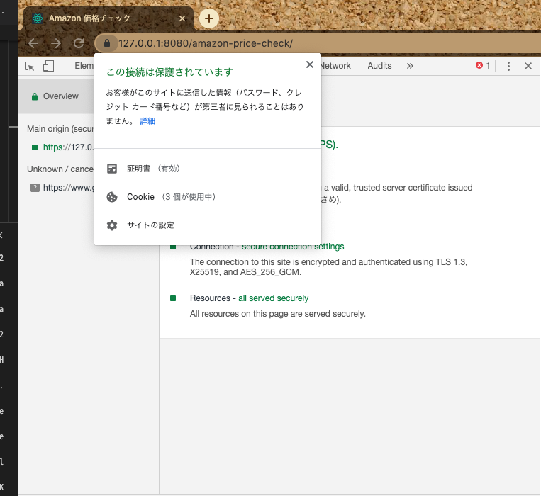Open Cookie (3 個が使用中) entry
Image resolution: width=541 pixels, height=496 pixels.
[x=208, y=197]
